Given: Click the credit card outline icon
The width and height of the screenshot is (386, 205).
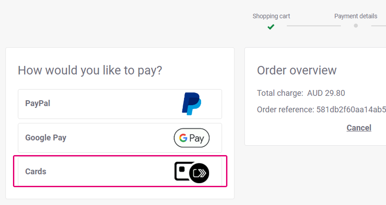Looking at the screenshot, I should pos(183,171).
